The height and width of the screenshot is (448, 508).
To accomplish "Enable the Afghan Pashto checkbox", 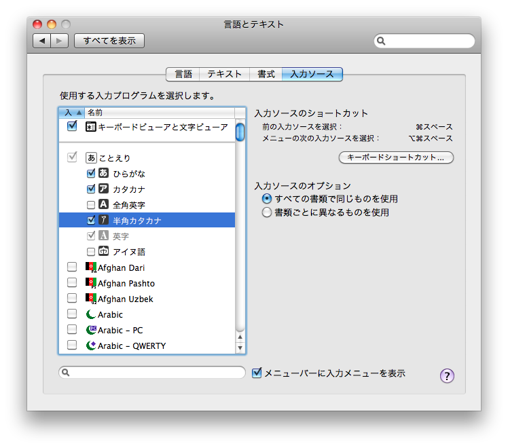I will [x=72, y=283].
